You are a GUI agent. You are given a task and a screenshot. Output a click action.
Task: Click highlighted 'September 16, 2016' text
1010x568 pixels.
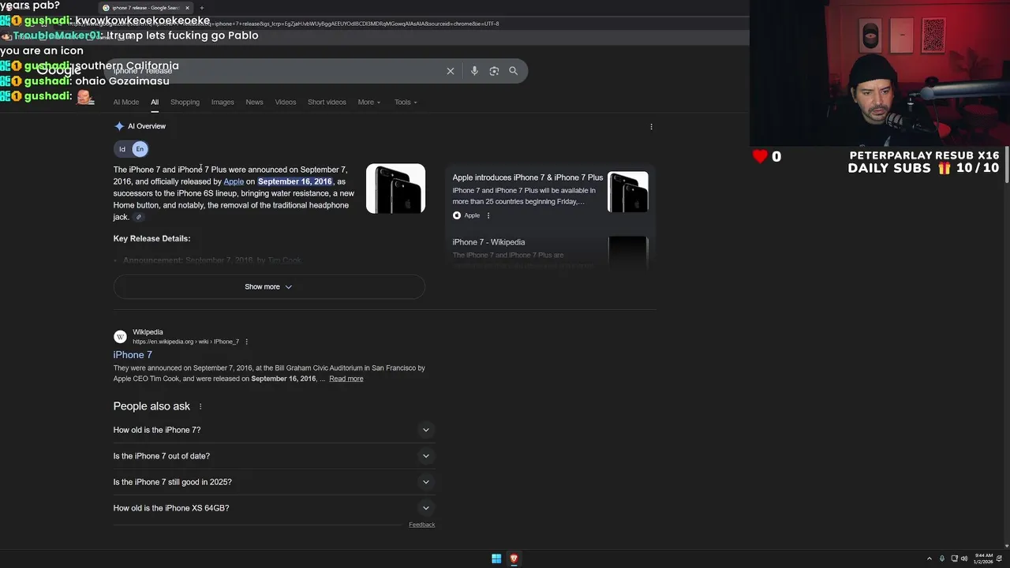295,181
